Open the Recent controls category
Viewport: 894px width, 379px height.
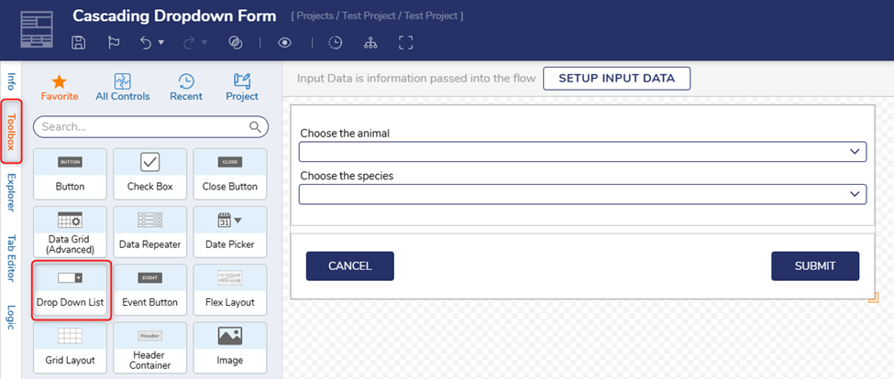pyautogui.click(x=186, y=87)
